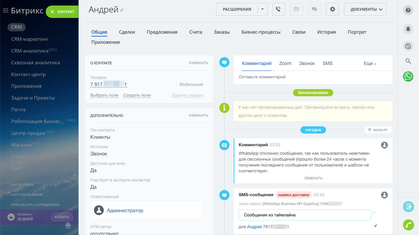Click the search magnifier icon
419x235 pixels.
[408, 61]
